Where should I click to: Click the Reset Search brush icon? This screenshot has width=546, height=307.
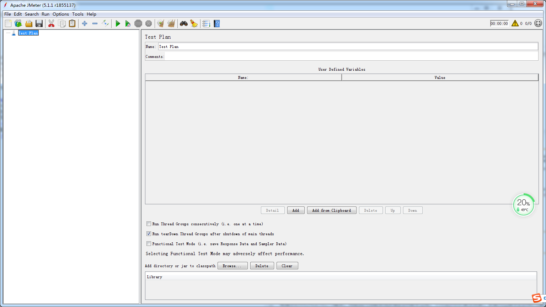194,23
